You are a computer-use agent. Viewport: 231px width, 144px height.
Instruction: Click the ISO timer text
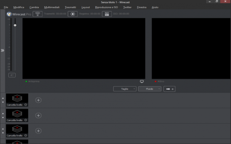[x=121, y=14]
